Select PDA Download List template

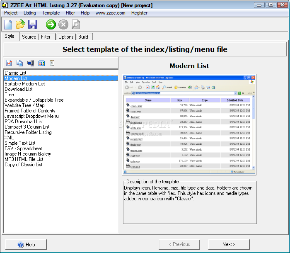[61, 121]
